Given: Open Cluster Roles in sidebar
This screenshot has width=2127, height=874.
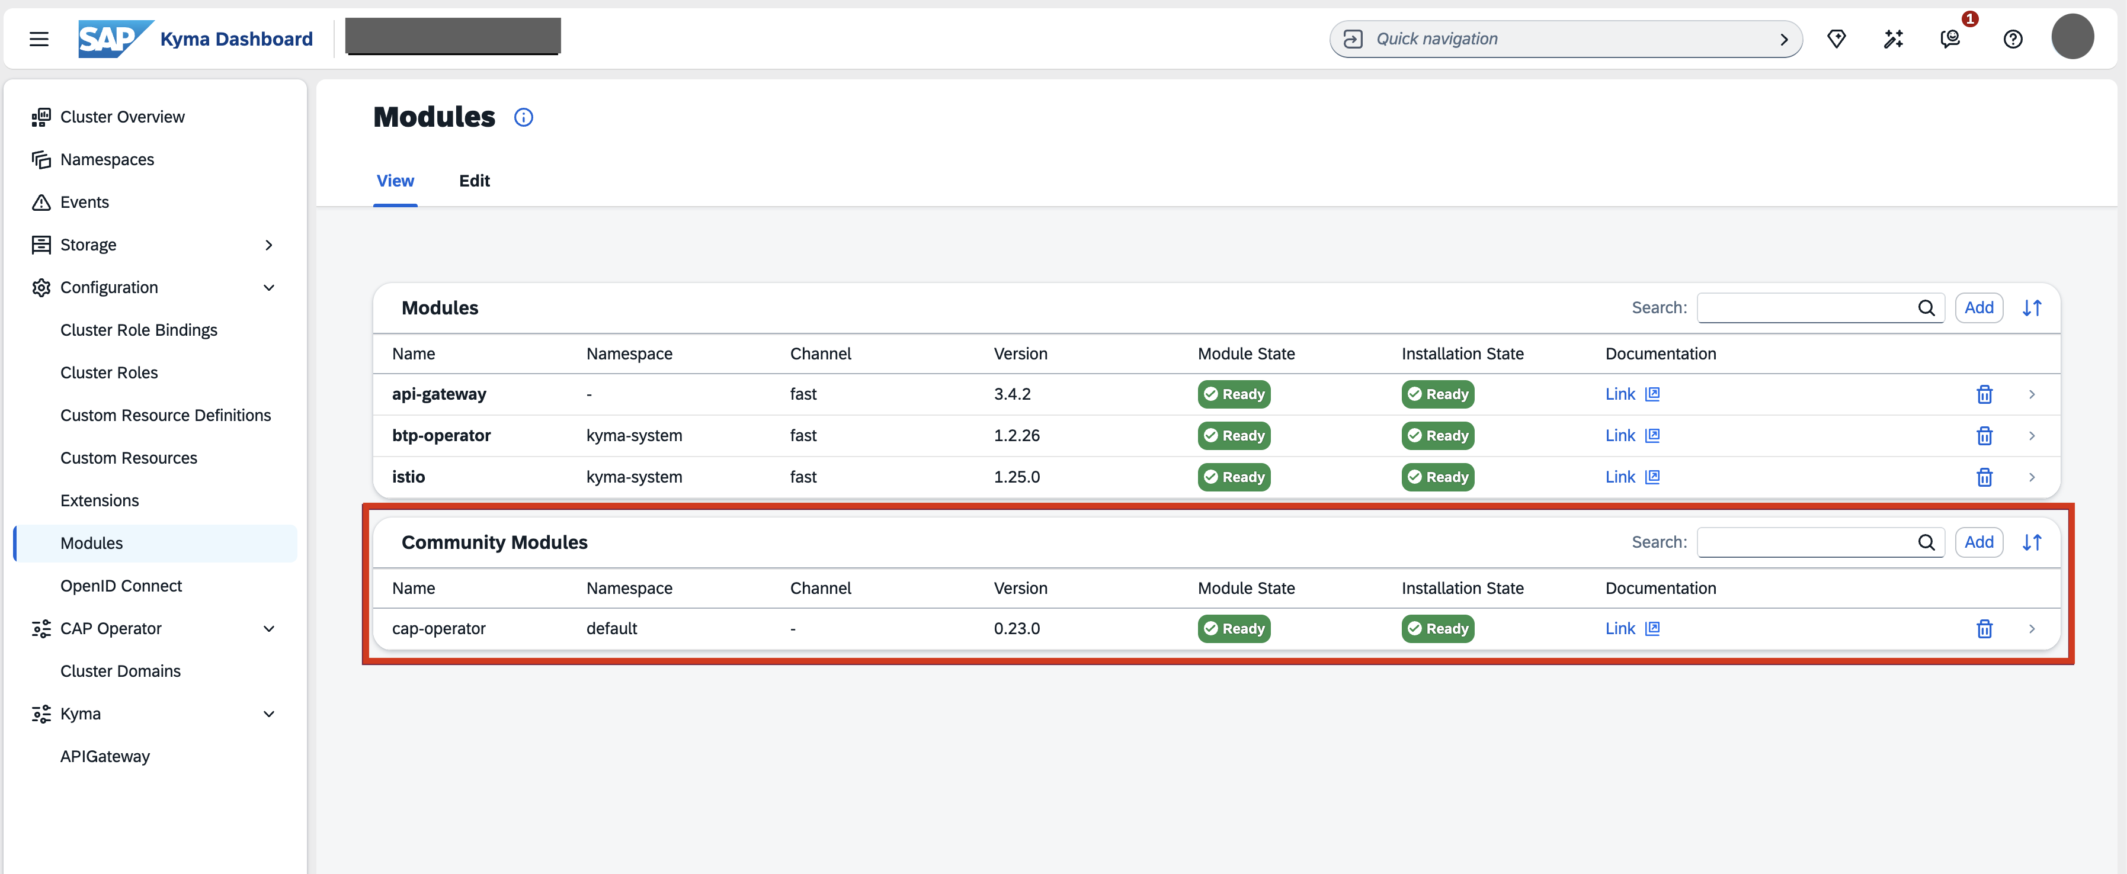Looking at the screenshot, I should (x=109, y=373).
